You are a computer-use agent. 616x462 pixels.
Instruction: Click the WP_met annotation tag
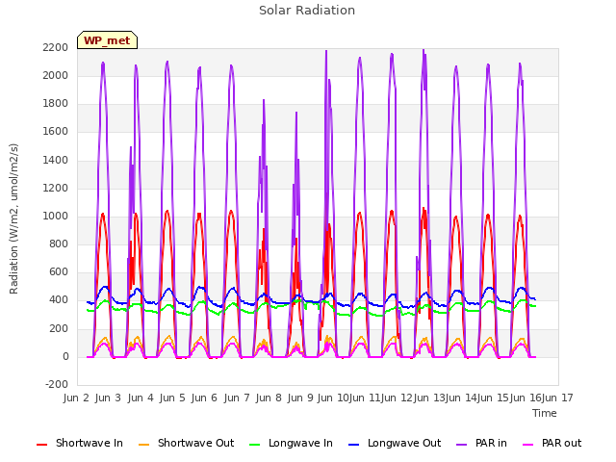click(x=107, y=40)
